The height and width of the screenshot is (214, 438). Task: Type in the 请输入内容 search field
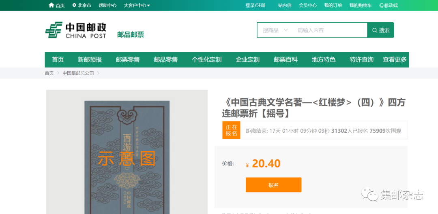328,30
